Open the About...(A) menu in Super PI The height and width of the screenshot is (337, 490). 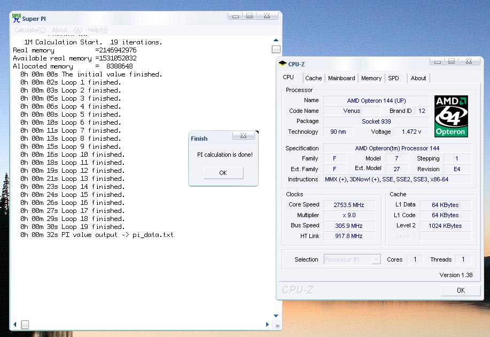pyautogui.click(x=67, y=30)
